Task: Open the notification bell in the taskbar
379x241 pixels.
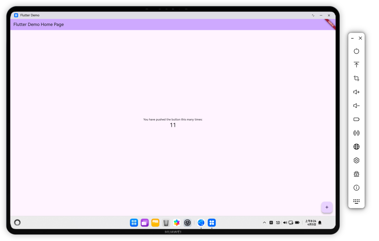Action: tap(320, 222)
